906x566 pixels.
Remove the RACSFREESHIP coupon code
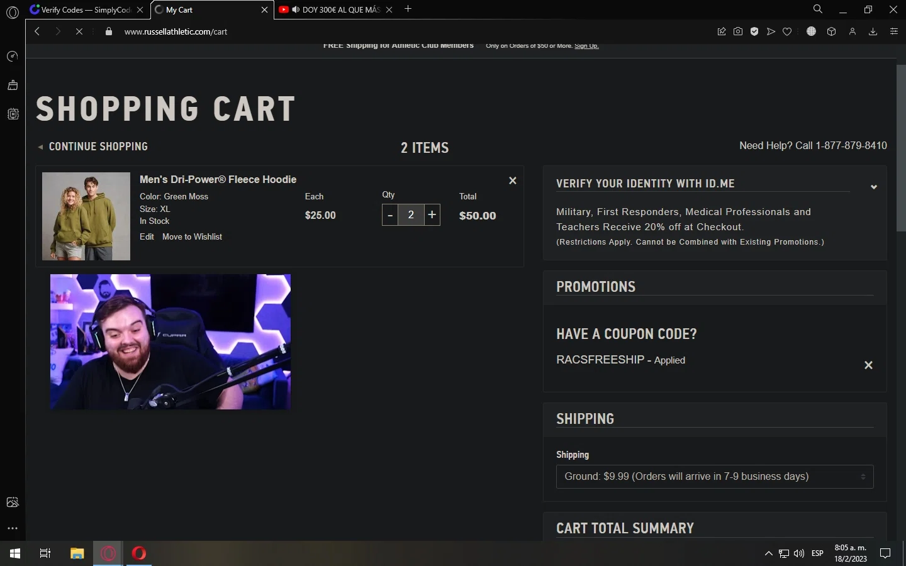(x=868, y=365)
